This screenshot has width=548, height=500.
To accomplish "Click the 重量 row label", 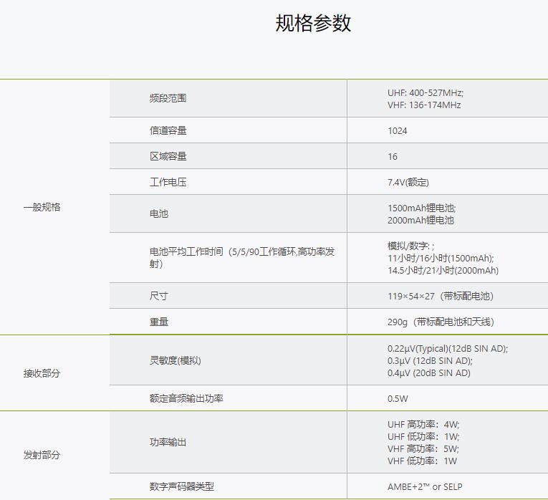I will click(159, 322).
